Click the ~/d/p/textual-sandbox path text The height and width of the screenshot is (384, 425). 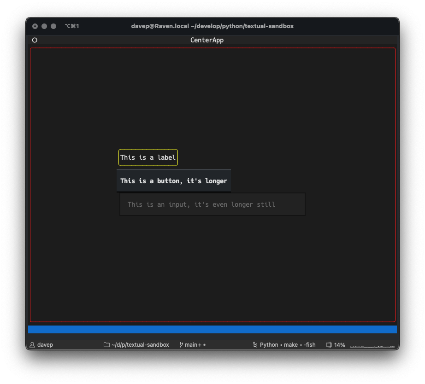[x=140, y=345]
